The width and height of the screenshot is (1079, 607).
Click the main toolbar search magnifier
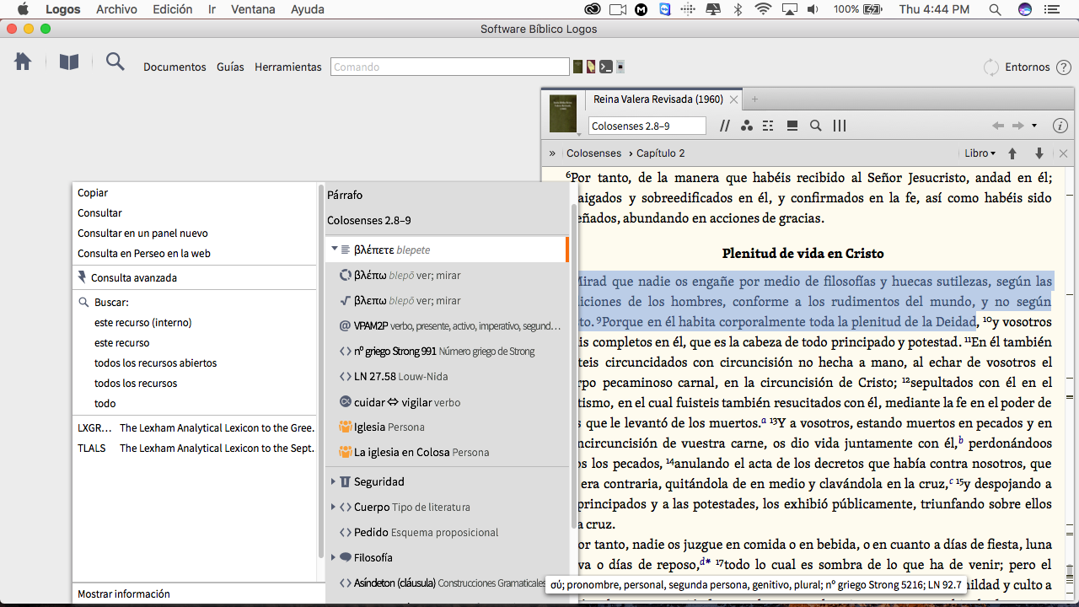click(115, 62)
